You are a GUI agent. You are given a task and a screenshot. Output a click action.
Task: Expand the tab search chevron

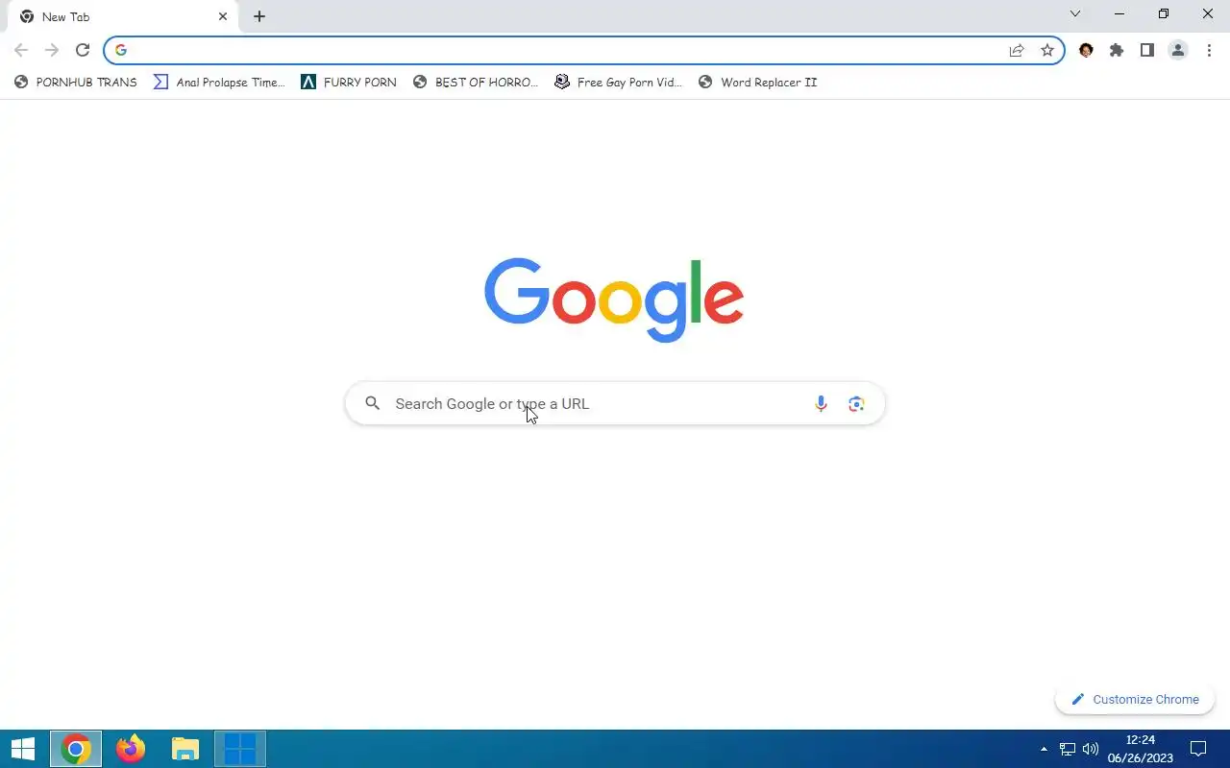click(x=1075, y=13)
